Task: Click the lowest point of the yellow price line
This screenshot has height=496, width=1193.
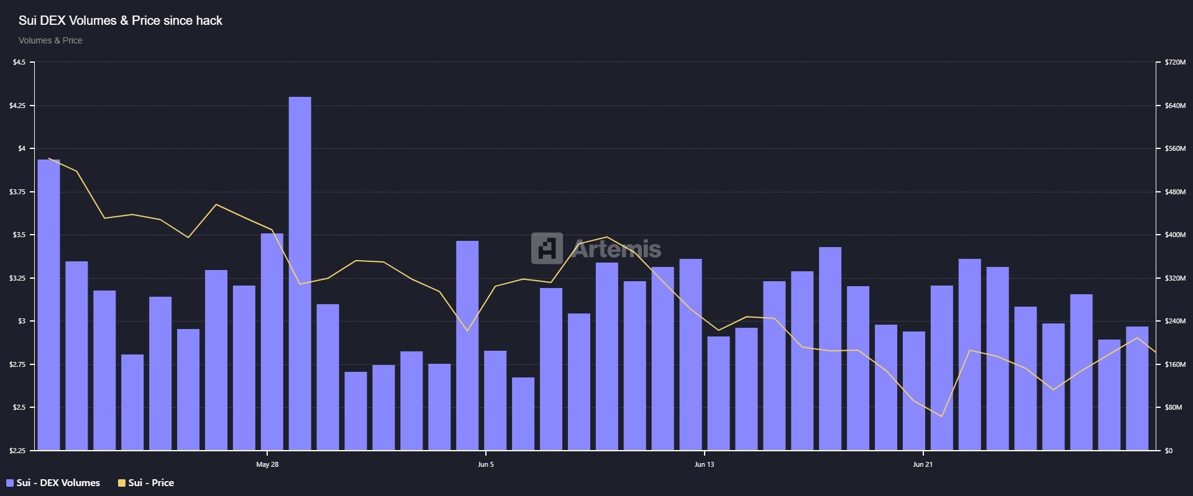Action: (x=943, y=417)
